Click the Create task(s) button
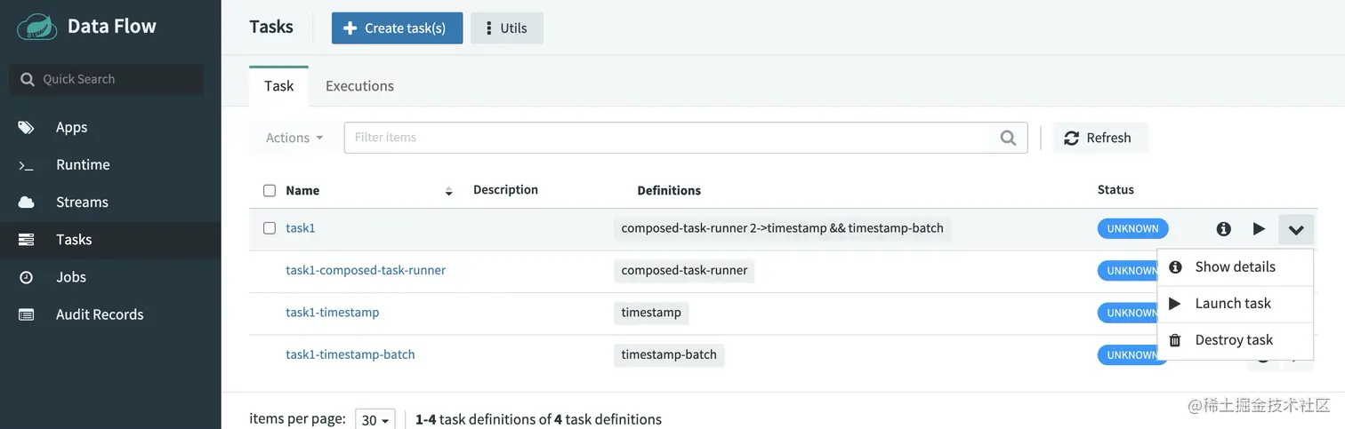Screen dimensions: 1345x429 click(x=397, y=28)
